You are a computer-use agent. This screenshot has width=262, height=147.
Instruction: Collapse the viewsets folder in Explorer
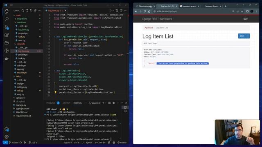(x=21, y=44)
